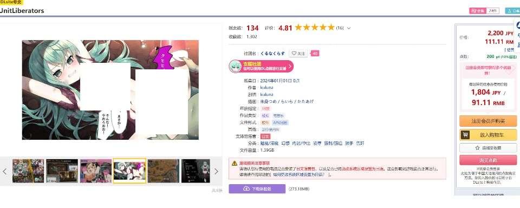Click the 18禁 age rating tag
Viewport: 520px width, 208px height.
[265, 108]
